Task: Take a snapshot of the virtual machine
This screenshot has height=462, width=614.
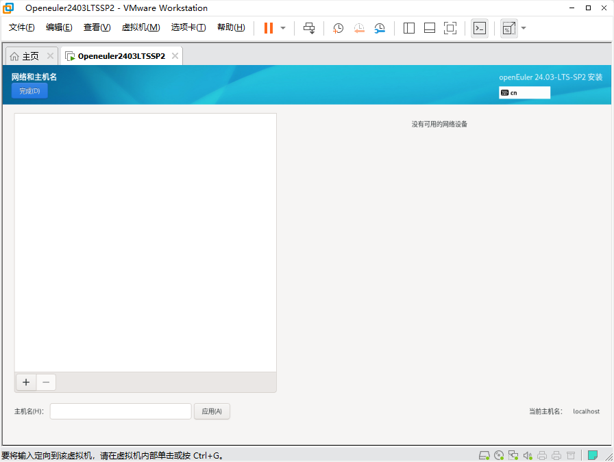Action: [339, 28]
